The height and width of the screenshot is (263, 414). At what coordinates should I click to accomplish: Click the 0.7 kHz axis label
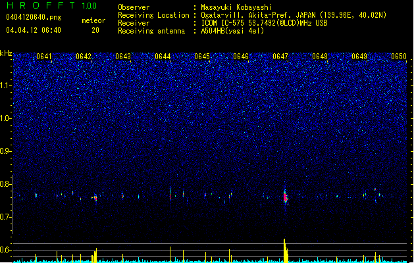(x=5, y=217)
